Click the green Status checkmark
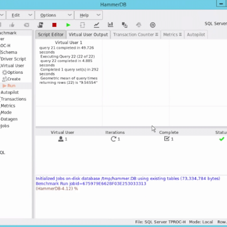The width and height of the screenshot is (227, 227). point(222,139)
